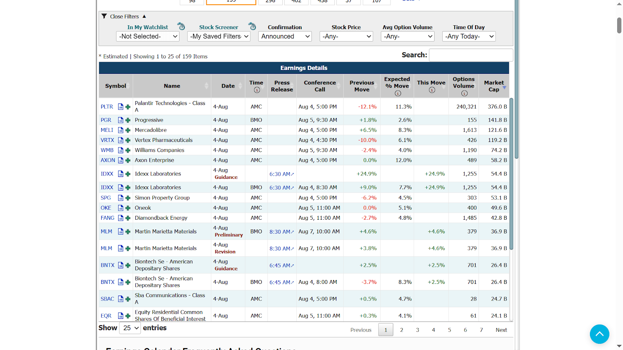Change the Show entries count dropdown
Screen dimensions: 623x350
(130, 328)
